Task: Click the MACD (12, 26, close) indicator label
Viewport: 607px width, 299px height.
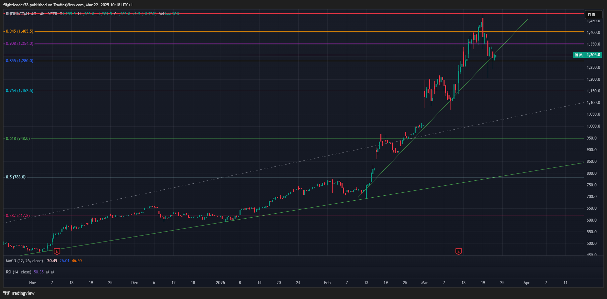Action: click(24, 261)
